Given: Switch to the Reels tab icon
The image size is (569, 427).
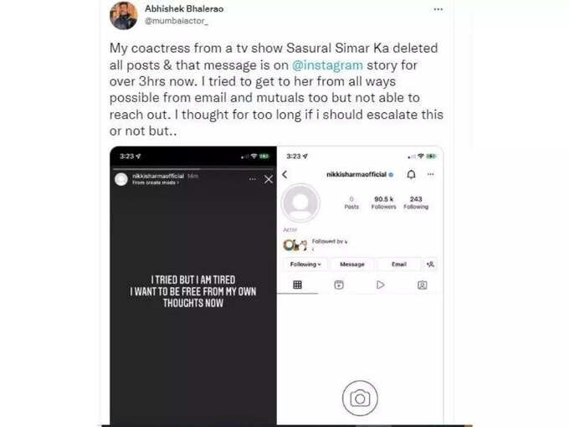Looking at the screenshot, I should coord(339,285).
